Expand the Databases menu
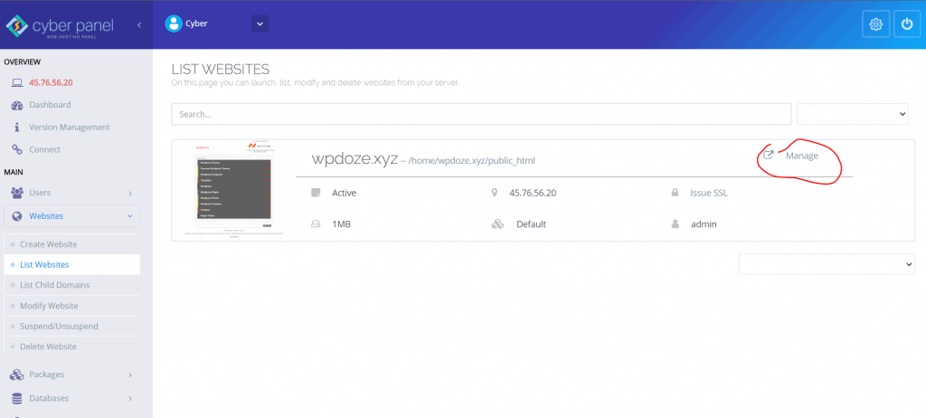 click(72, 398)
